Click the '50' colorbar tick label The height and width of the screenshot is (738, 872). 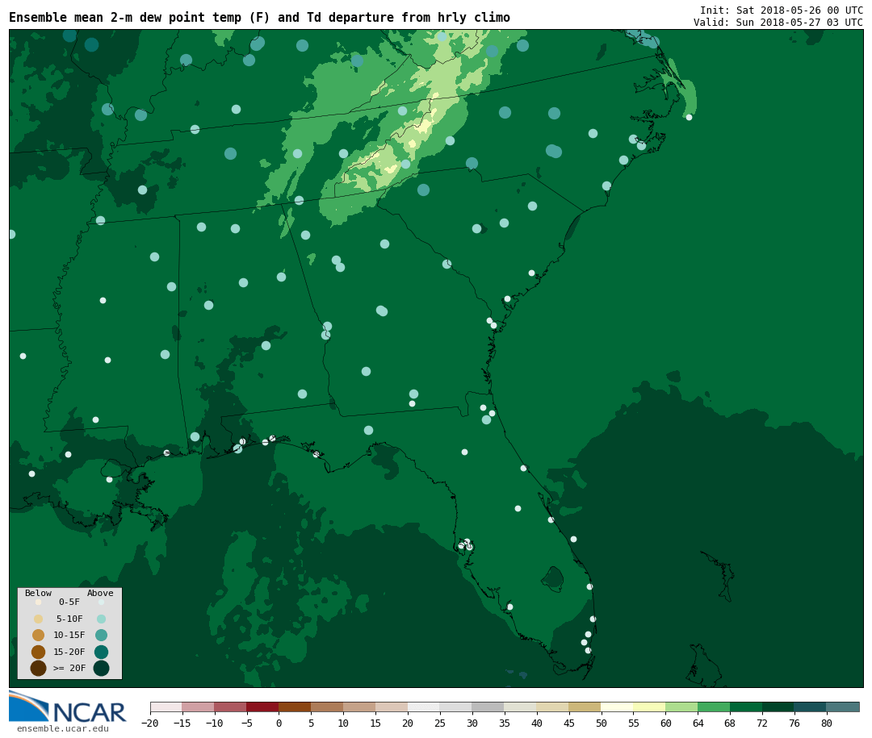(x=602, y=723)
